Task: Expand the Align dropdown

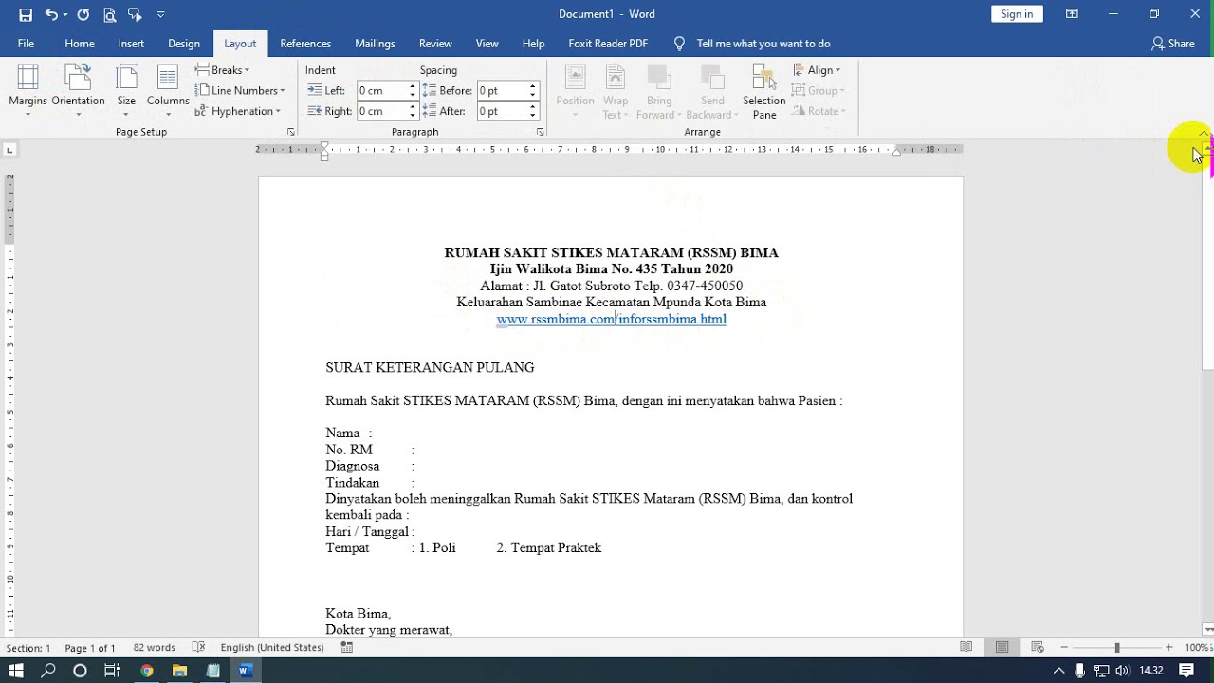Action: tap(817, 70)
